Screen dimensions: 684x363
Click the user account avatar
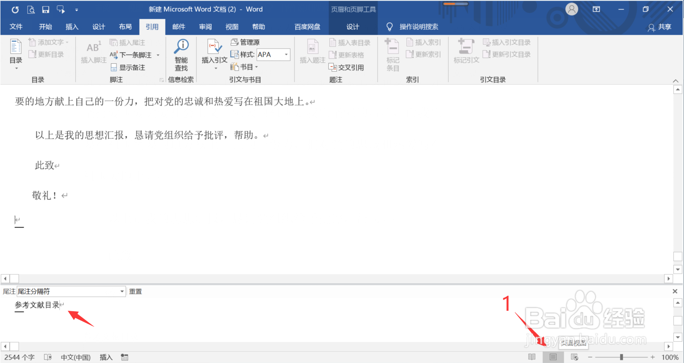click(572, 9)
